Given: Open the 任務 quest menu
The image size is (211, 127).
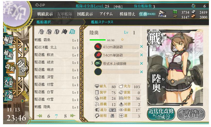Looking at the screenshot, I should [147, 14].
